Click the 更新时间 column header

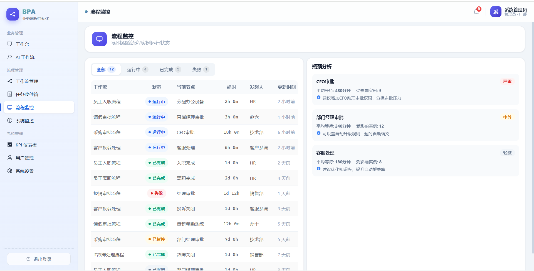287,87
